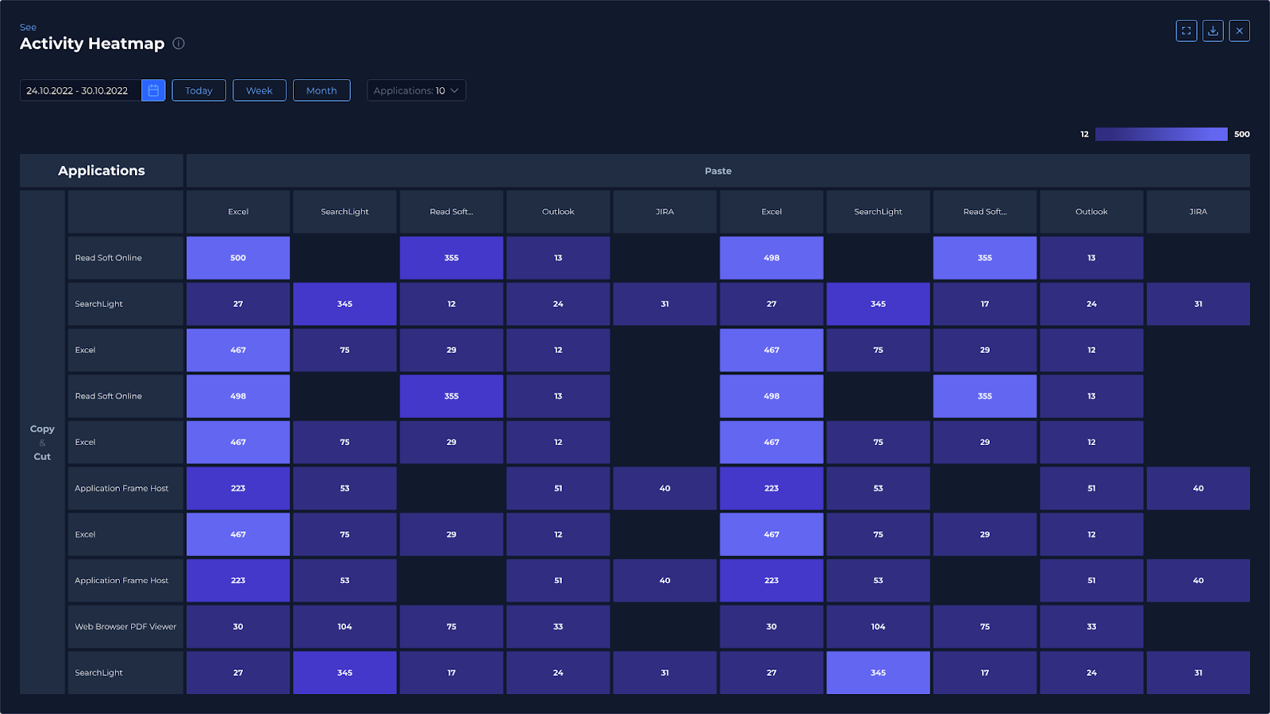Select Read Soft Online label beside the 500 cell
This screenshot has width=1270, height=714.
pyautogui.click(x=125, y=258)
